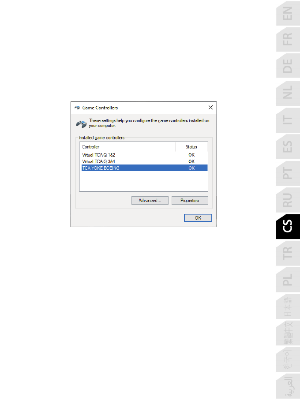Switch to the EN language tab
The image size is (300, 400).
click(288, 13)
